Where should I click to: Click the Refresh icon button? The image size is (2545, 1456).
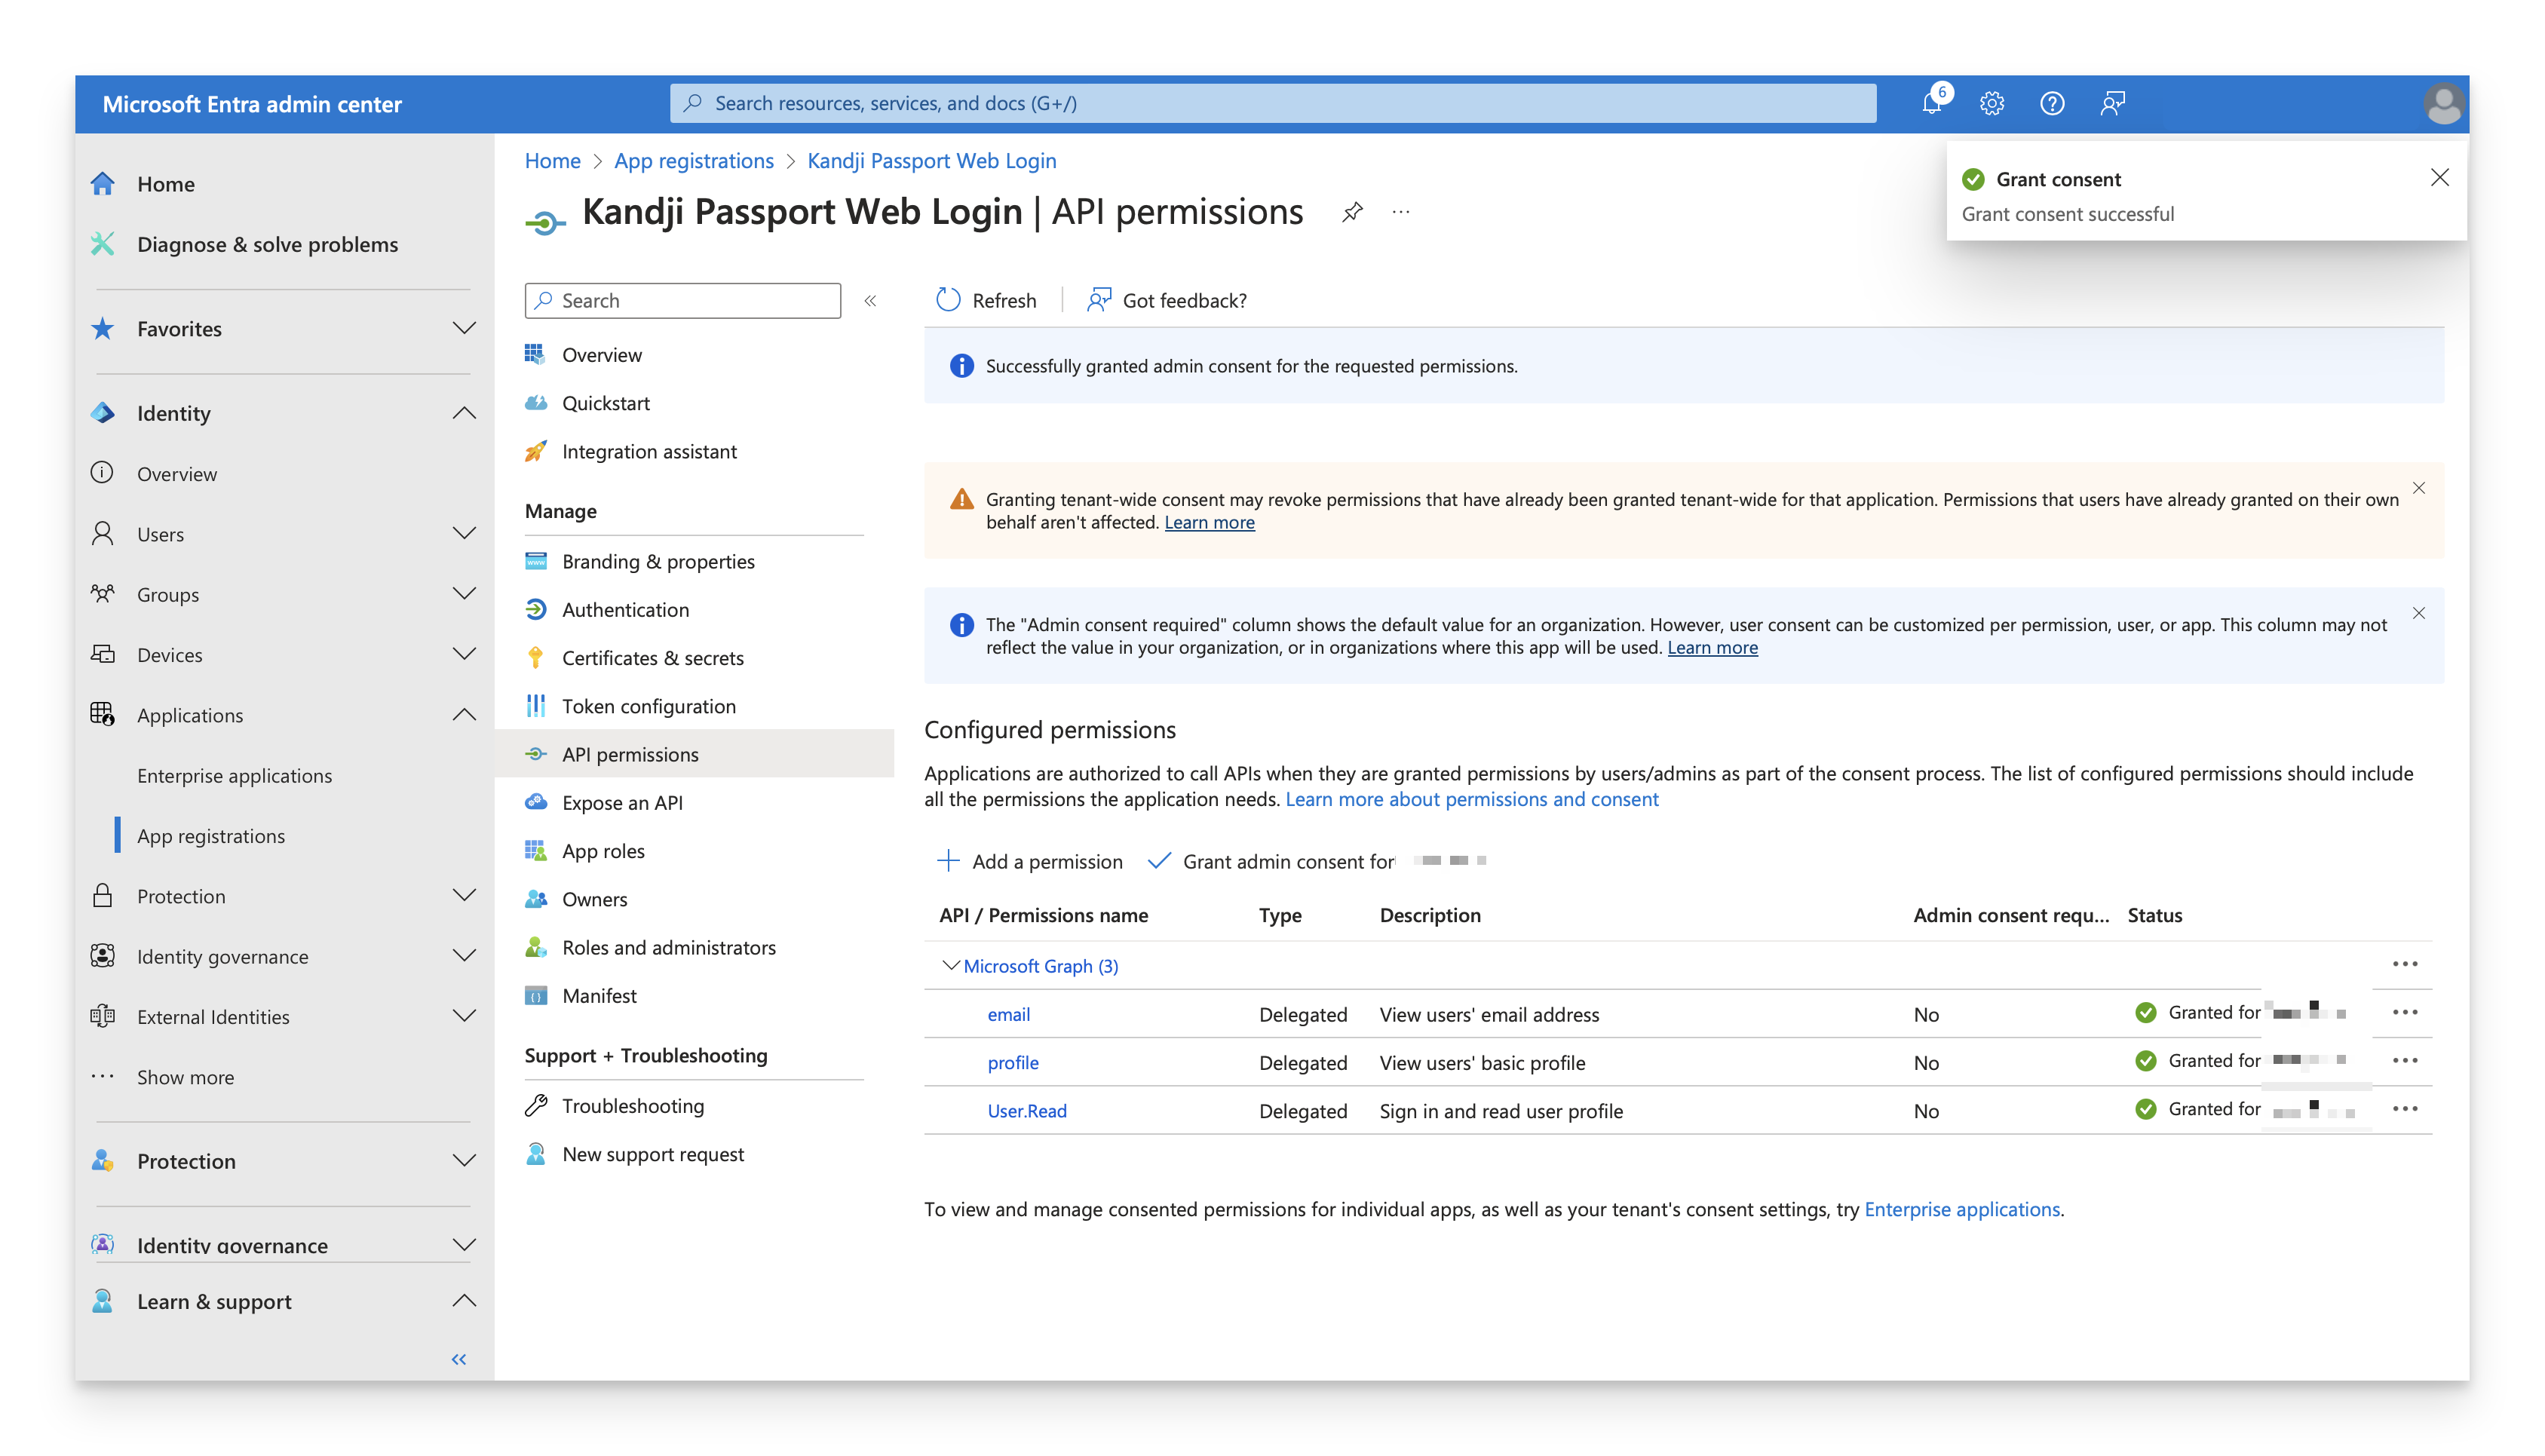[x=948, y=300]
